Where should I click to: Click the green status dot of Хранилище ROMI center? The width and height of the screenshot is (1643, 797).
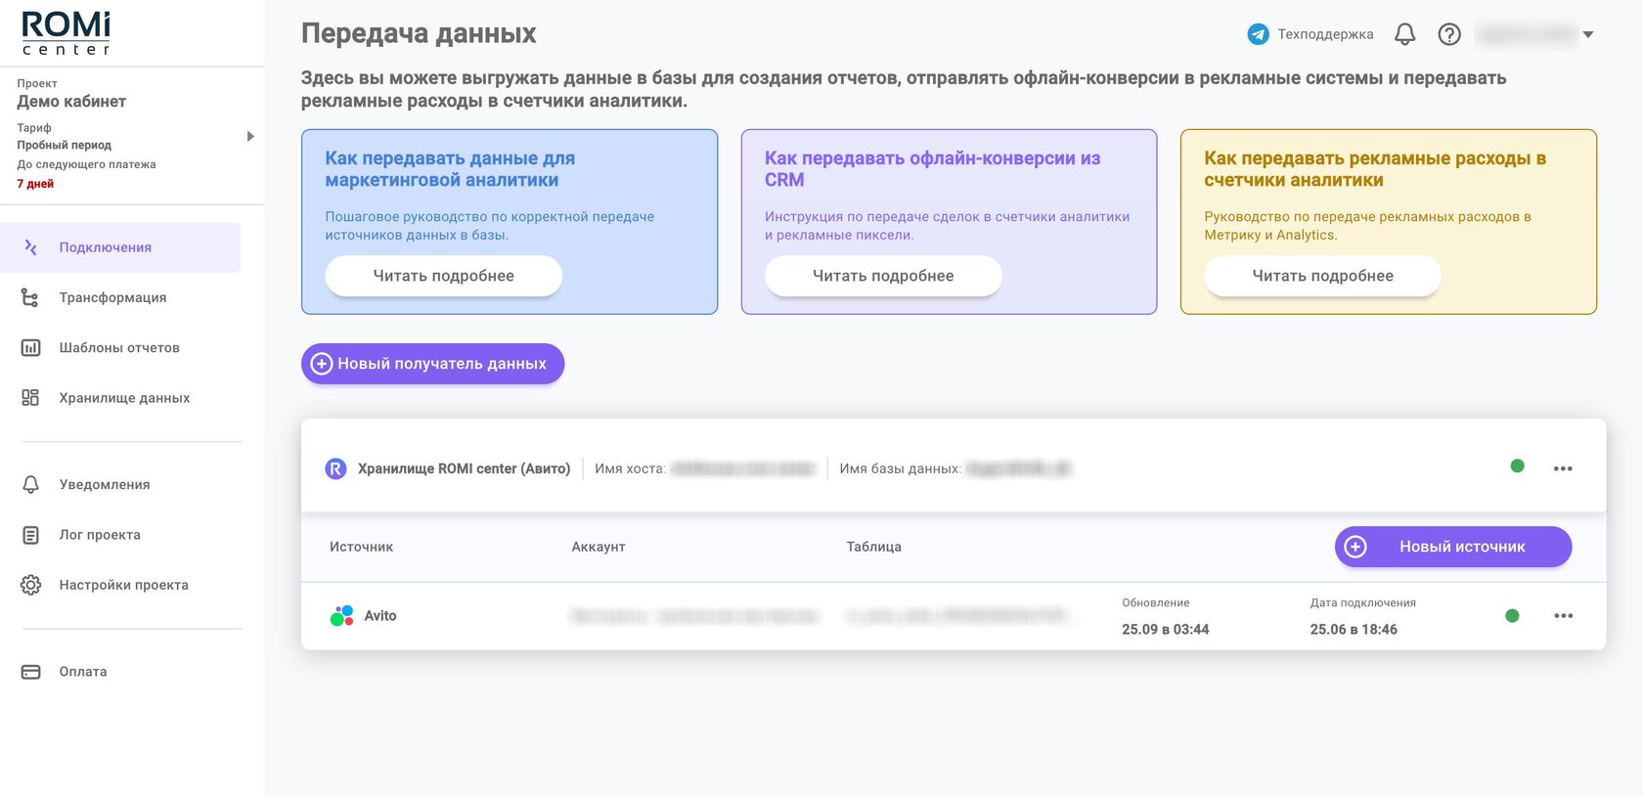(1517, 465)
